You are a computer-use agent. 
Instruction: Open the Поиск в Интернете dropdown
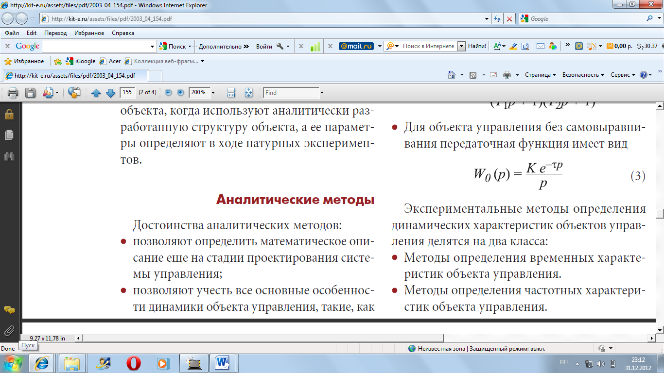(461, 46)
